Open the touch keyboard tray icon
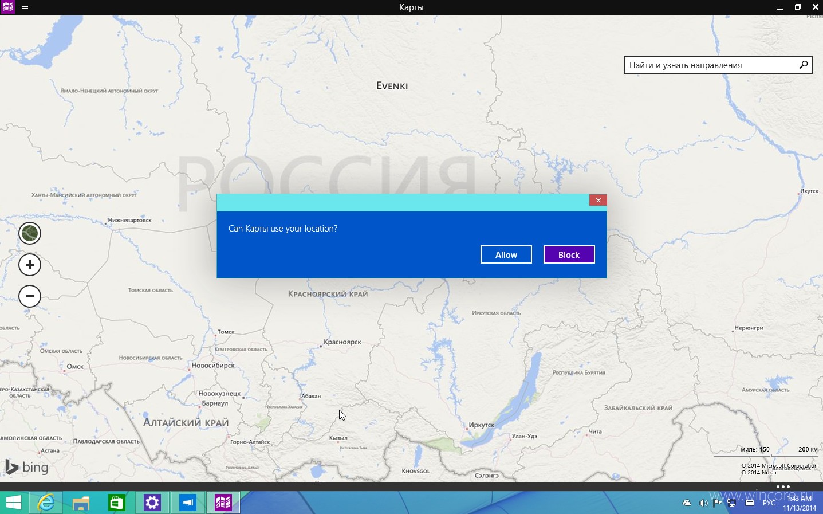The image size is (823, 514). pos(749,503)
